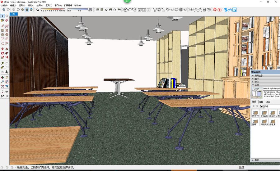Choose the Offset tool
Viewport: 280px width, 171px height.
[7, 57]
